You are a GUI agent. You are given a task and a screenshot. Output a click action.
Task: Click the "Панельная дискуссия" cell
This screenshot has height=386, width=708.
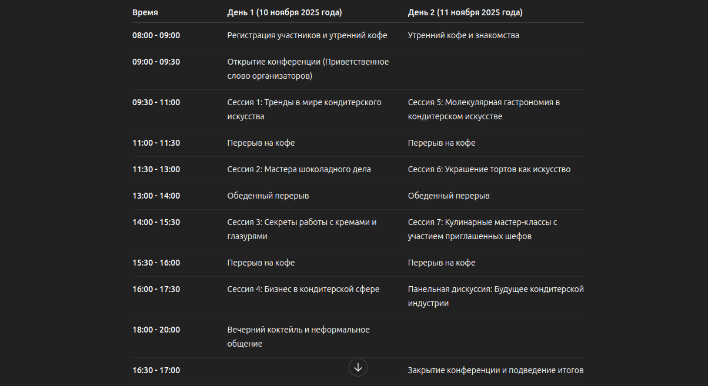495,296
